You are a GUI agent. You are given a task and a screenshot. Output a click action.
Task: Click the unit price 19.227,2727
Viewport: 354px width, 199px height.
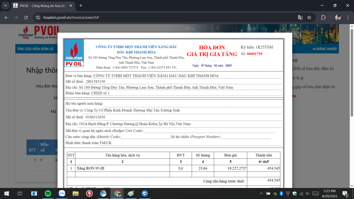click(237, 168)
